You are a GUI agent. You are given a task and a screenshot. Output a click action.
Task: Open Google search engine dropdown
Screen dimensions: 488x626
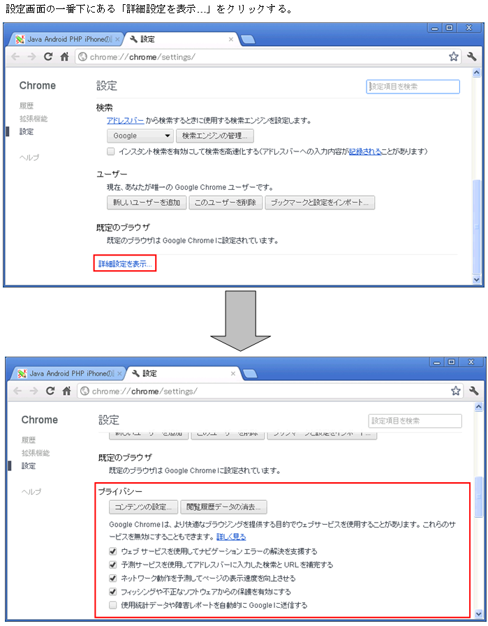[x=140, y=136]
